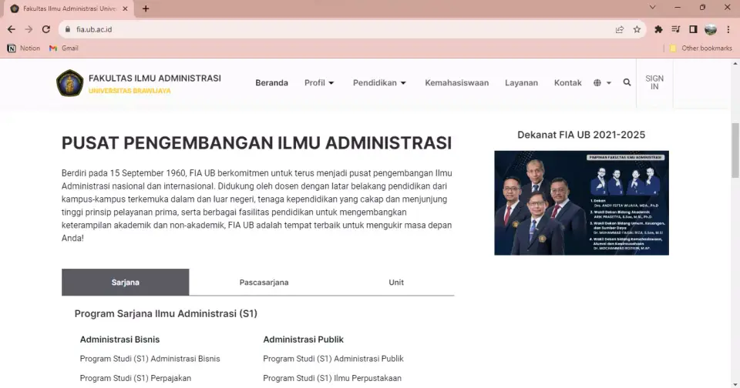Screen dimensions: 740x388
Task: Click the browser forward arrow
Action: [x=29, y=29]
